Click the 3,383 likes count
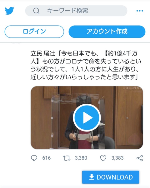The width and height of the screenshot is (150, 188). [x=117, y=158]
